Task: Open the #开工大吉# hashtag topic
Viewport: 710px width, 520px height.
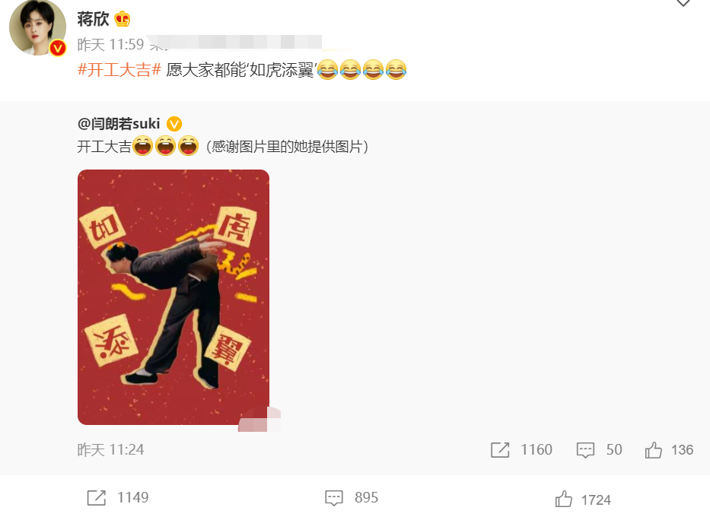Action: [119, 70]
